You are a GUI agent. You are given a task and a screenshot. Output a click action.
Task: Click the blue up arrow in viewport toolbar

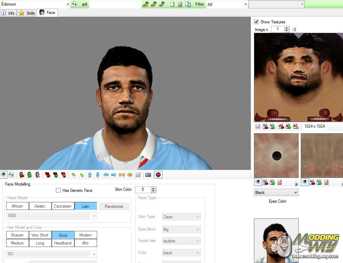(90, 175)
